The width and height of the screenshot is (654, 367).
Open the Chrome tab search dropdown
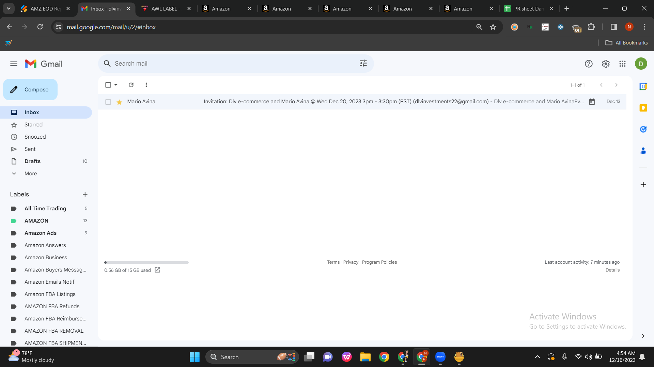click(9, 8)
